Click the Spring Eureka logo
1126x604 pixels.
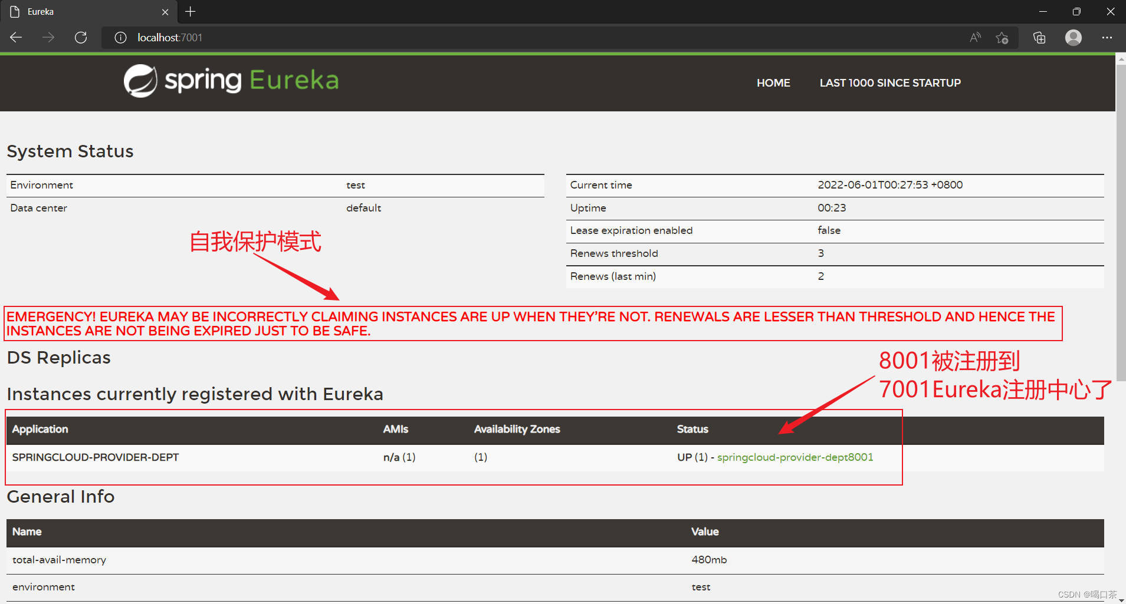(231, 81)
